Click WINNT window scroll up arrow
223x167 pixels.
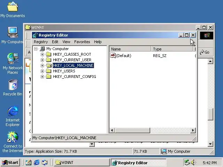click(x=210, y=61)
